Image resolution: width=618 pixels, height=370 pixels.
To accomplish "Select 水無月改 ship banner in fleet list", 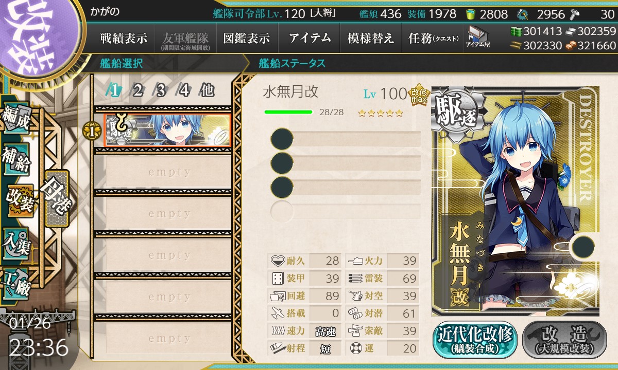I will [168, 131].
